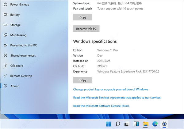Open the Clipboard settings page
The width and height of the screenshot is (184, 129).
click(17, 66)
